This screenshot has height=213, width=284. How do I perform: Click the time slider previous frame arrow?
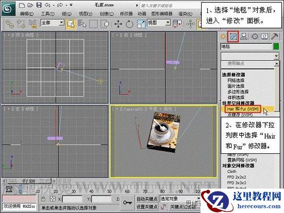click(x=5, y=181)
